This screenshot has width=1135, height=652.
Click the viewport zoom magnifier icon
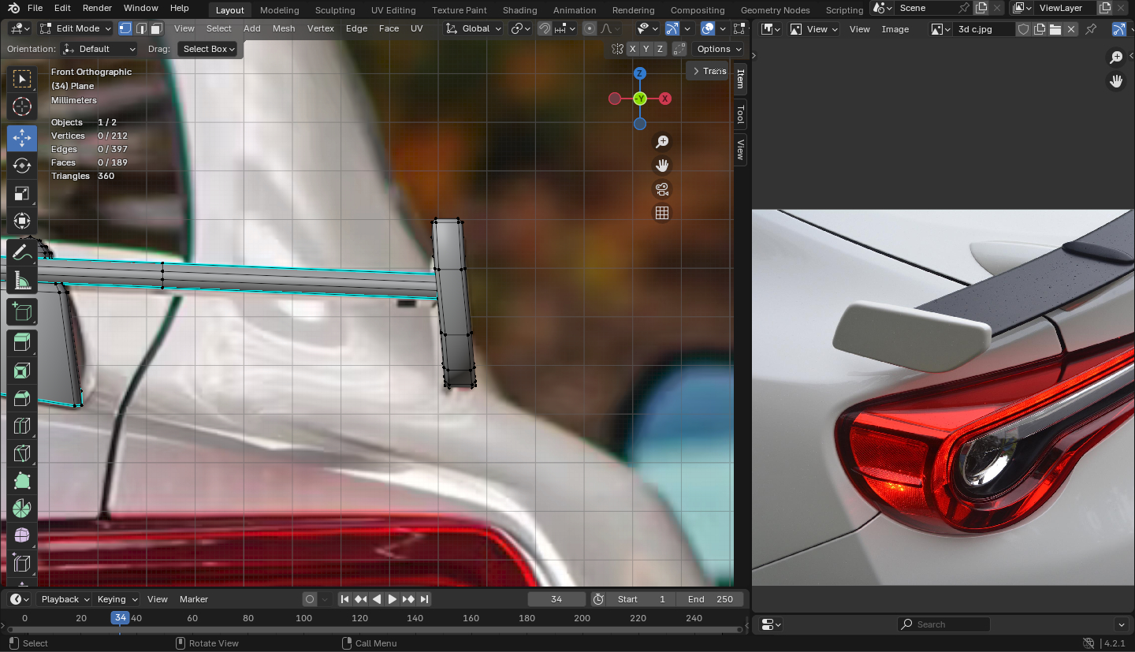pos(662,142)
